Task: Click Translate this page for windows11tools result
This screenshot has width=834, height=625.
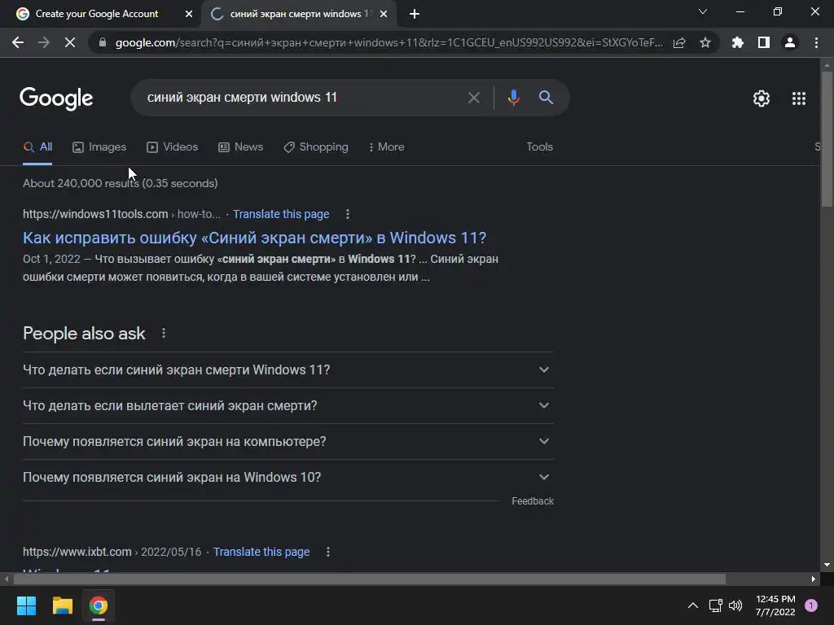Action: coord(281,214)
